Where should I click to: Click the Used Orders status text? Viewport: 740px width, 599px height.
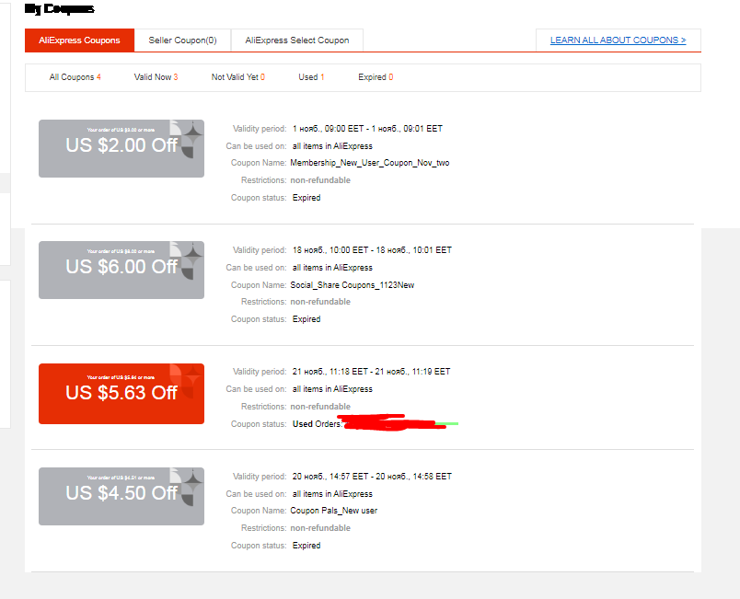(x=317, y=423)
